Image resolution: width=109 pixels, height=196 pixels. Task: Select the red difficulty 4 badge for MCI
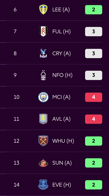click(94, 97)
